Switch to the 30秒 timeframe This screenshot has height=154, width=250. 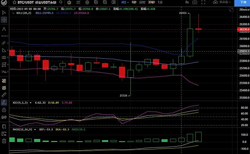(151, 2)
